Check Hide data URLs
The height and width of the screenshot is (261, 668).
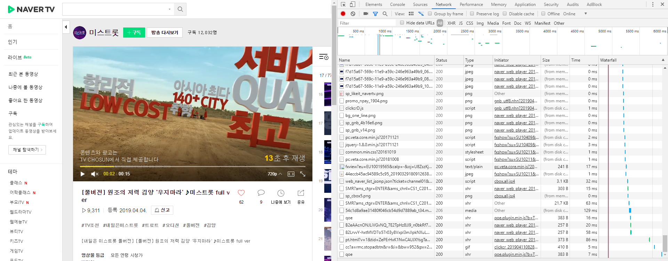point(402,23)
